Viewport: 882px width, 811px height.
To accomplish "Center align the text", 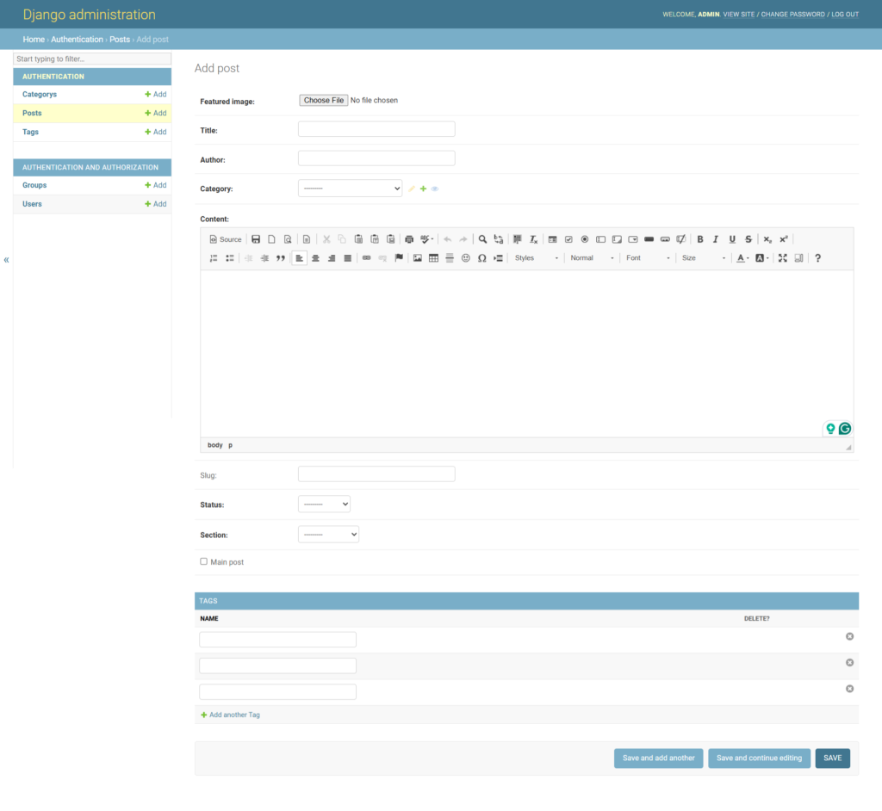I will click(315, 258).
